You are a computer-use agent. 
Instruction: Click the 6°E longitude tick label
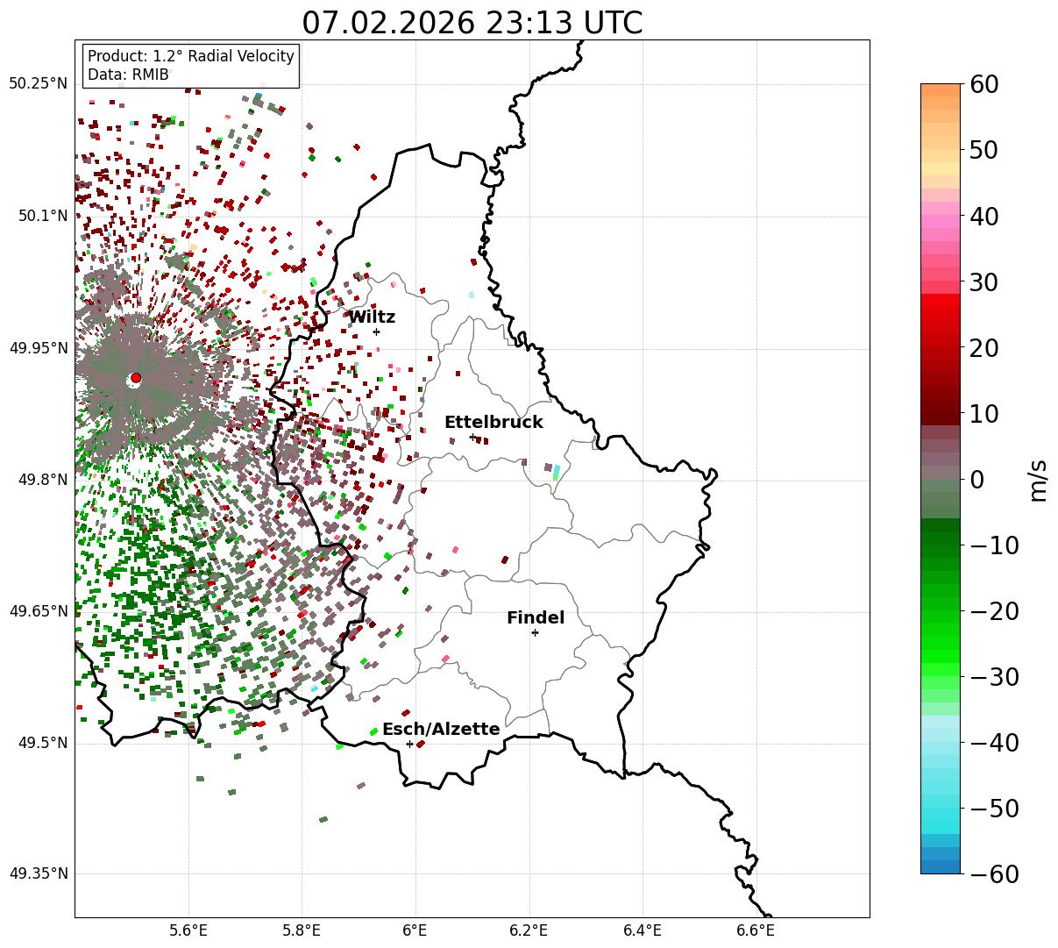tap(415, 930)
